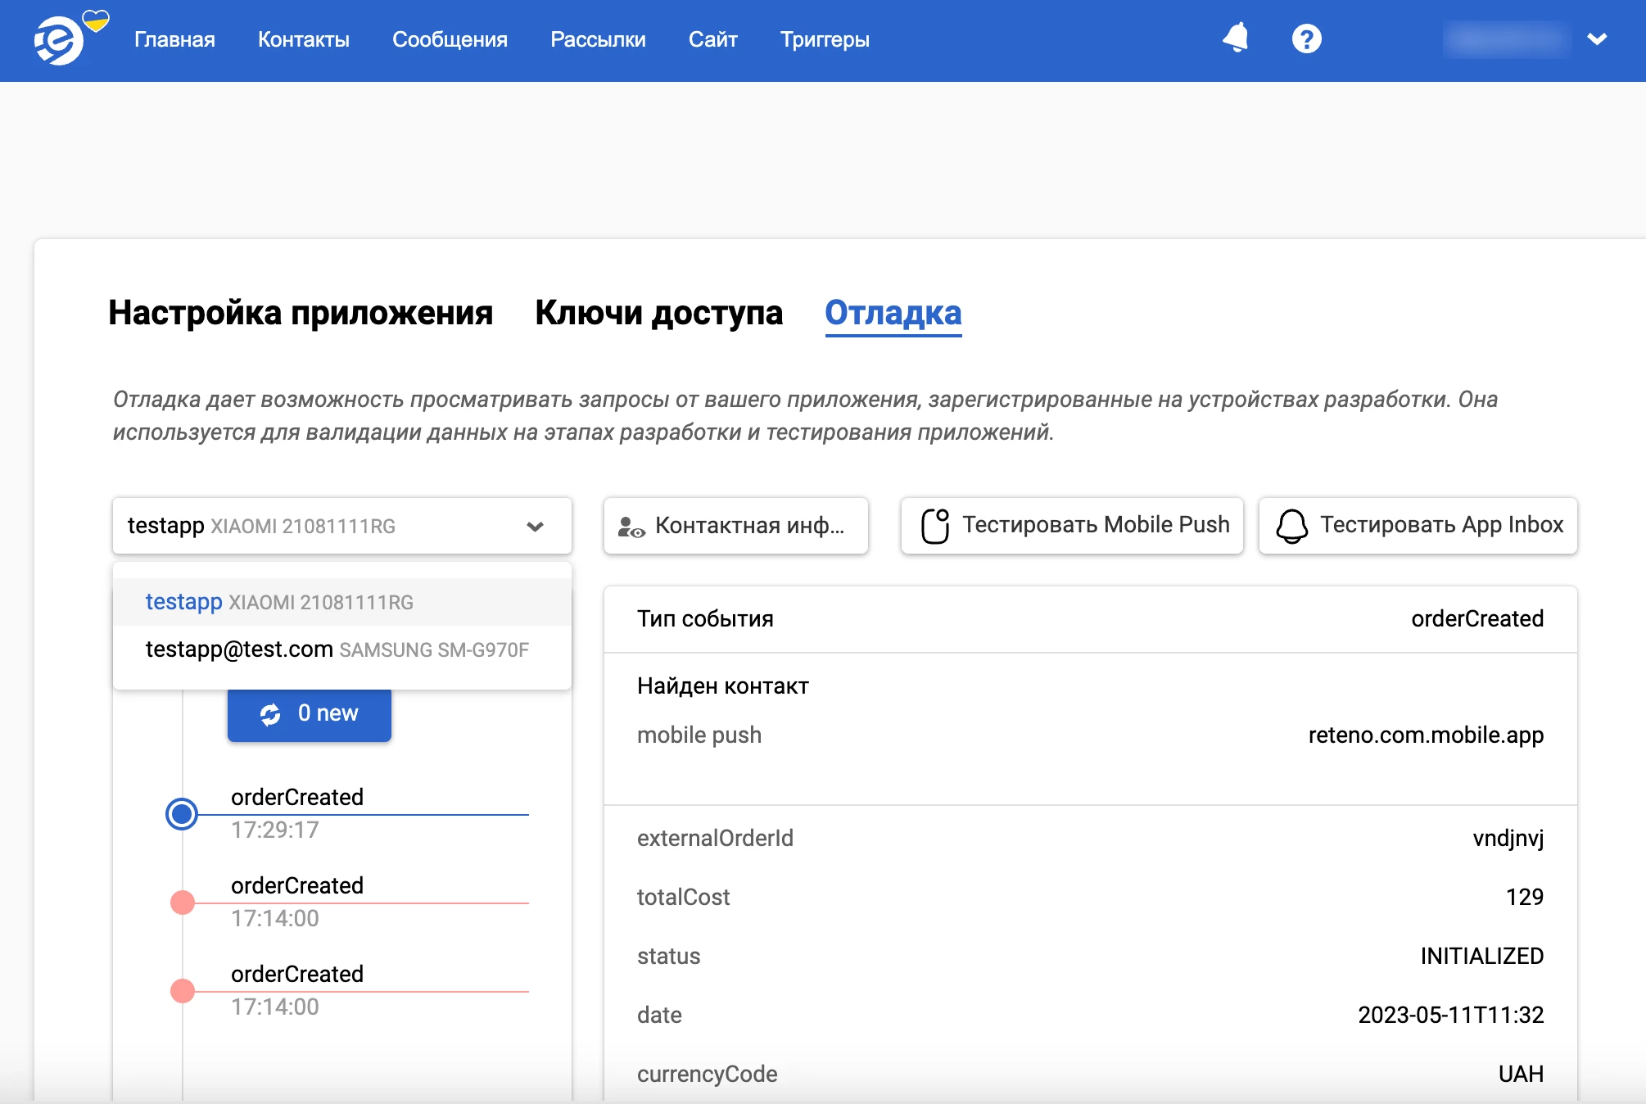Click the Reteno logo icon
The image size is (1646, 1104).
click(58, 39)
